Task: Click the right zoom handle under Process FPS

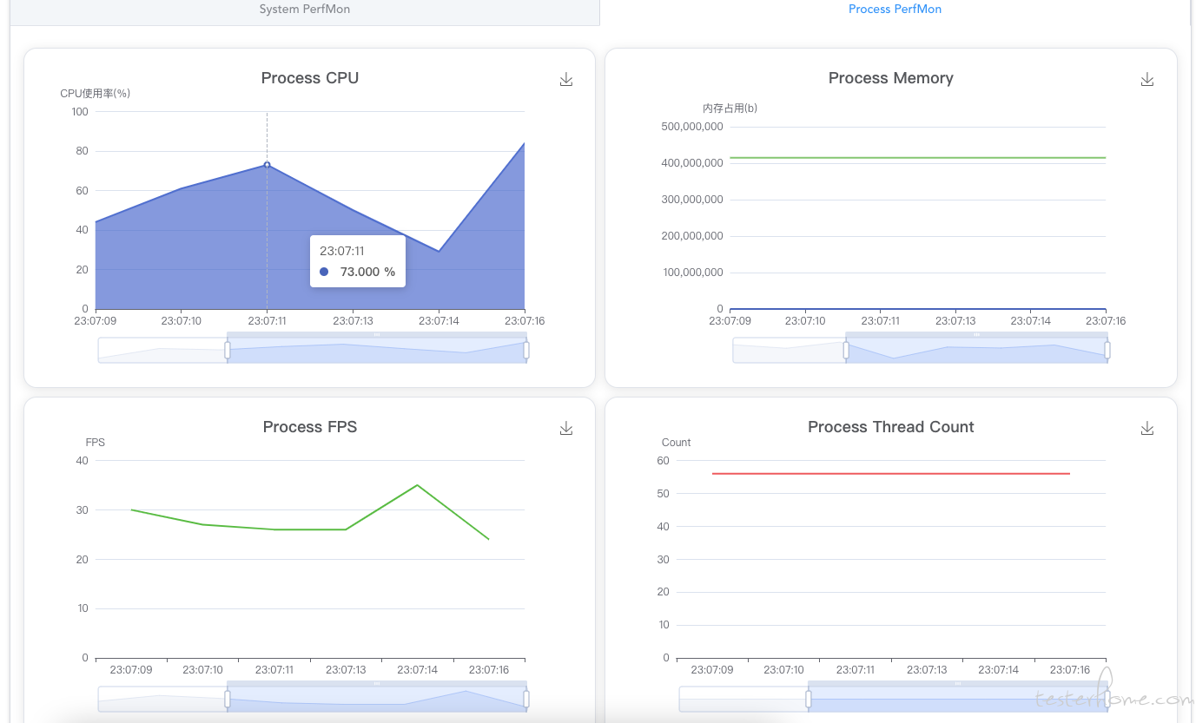Action: (526, 699)
